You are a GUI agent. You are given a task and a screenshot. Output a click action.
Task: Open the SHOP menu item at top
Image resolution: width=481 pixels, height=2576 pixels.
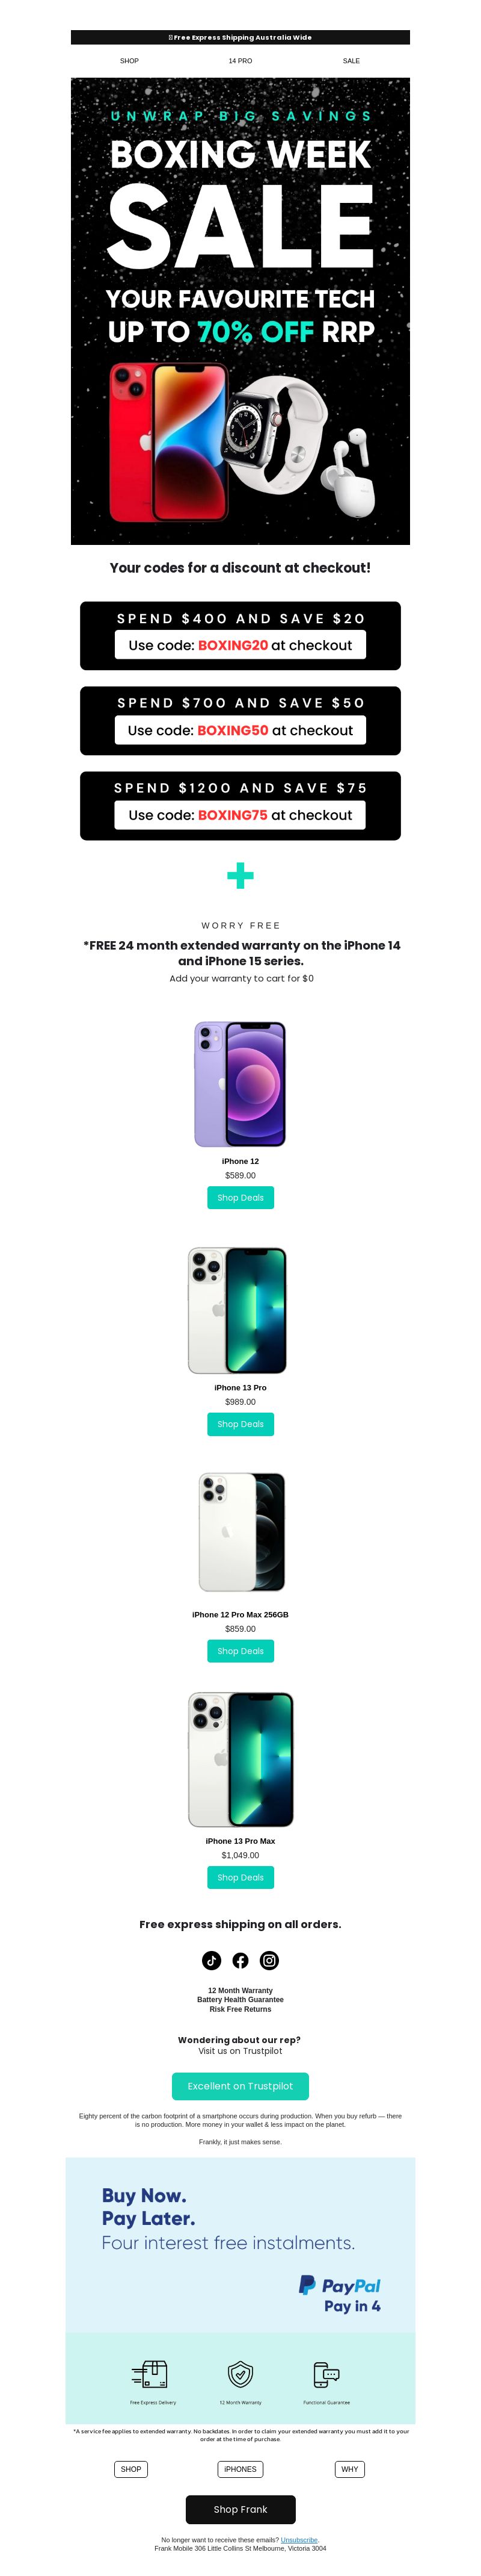click(x=130, y=61)
